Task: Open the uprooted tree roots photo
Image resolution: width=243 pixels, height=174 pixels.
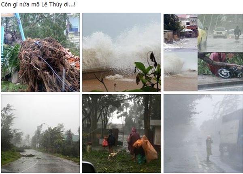Action: click(40, 52)
